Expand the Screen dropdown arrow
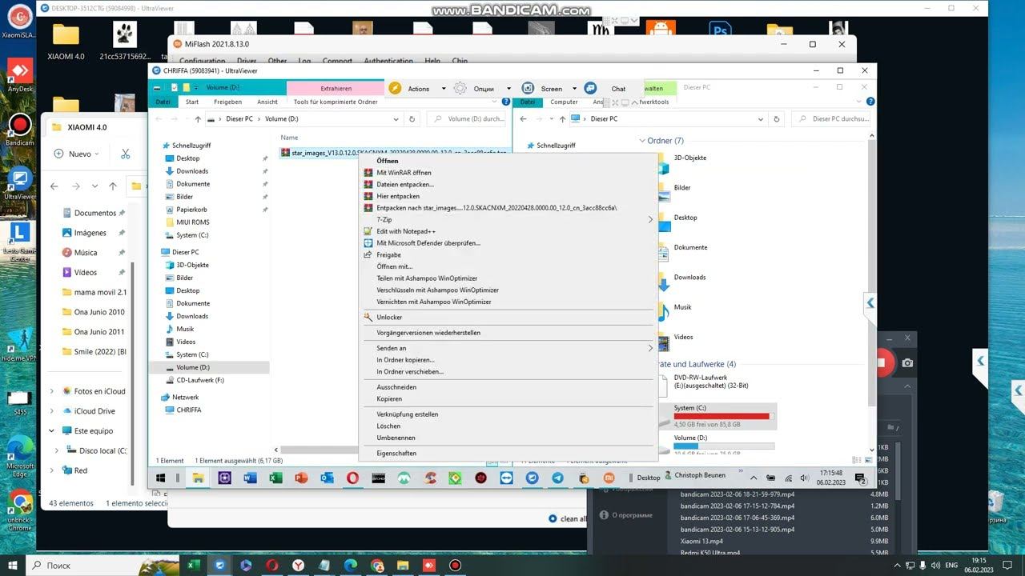This screenshot has width=1025, height=576. [x=574, y=89]
